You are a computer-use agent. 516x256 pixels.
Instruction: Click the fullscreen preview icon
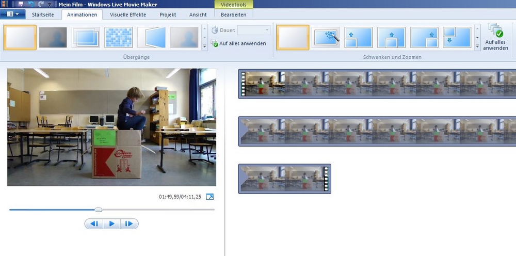pos(209,197)
